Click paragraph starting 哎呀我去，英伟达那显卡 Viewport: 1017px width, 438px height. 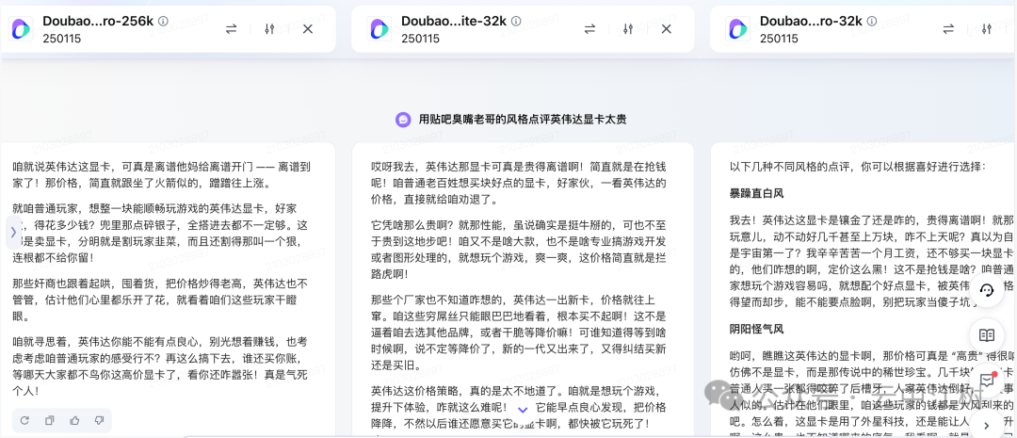coord(518,183)
